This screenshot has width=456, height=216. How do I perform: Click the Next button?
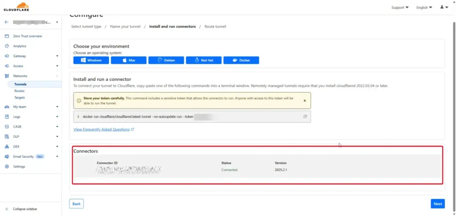coord(438,204)
